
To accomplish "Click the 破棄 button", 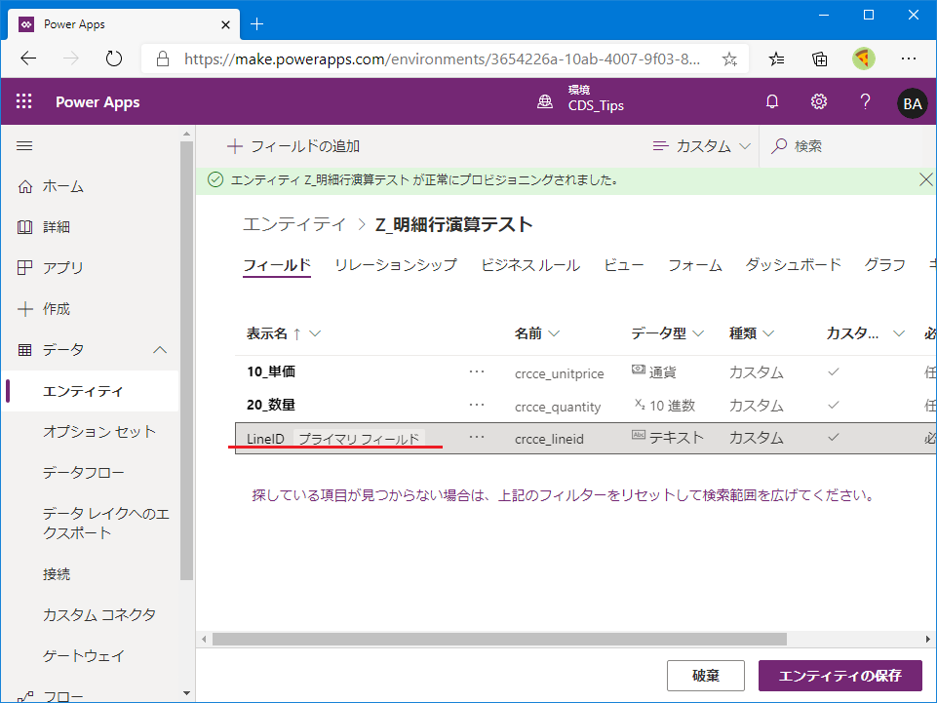I will click(706, 676).
